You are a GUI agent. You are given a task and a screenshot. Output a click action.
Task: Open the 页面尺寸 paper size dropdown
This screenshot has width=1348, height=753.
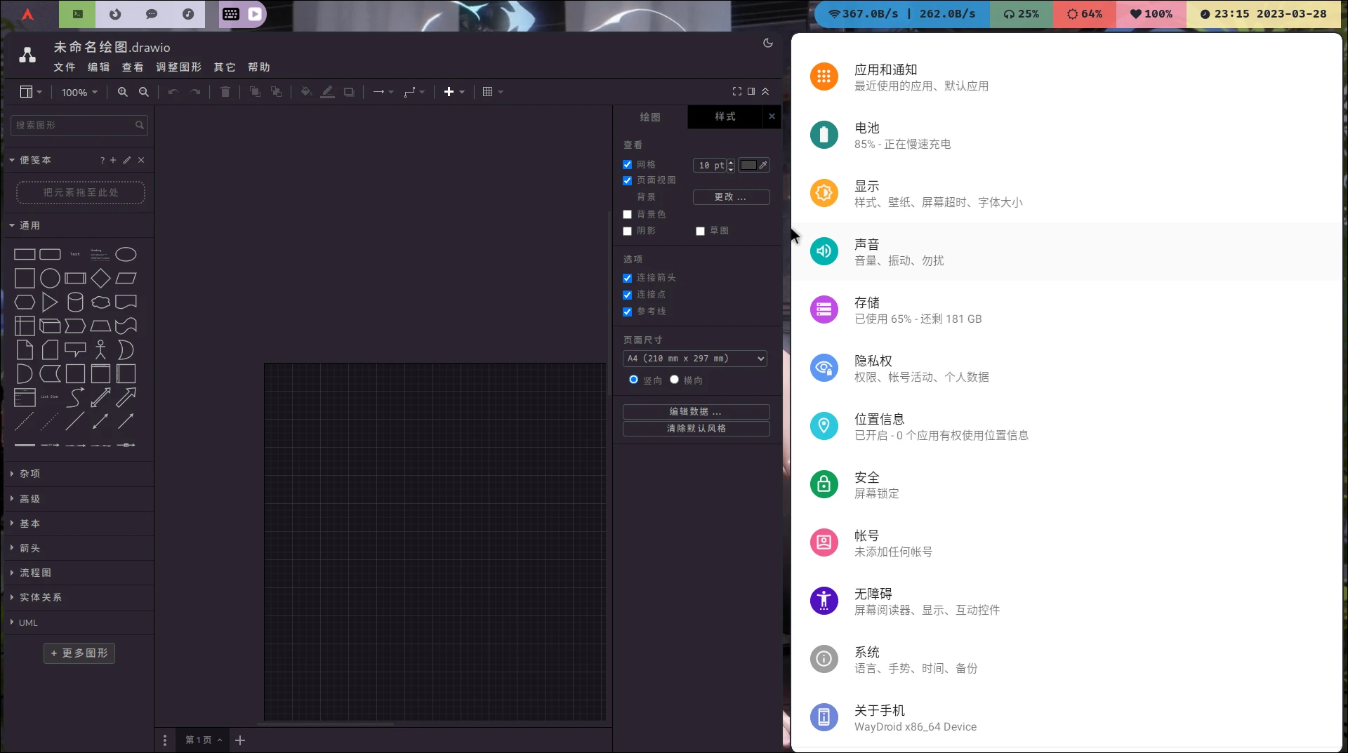click(x=694, y=358)
